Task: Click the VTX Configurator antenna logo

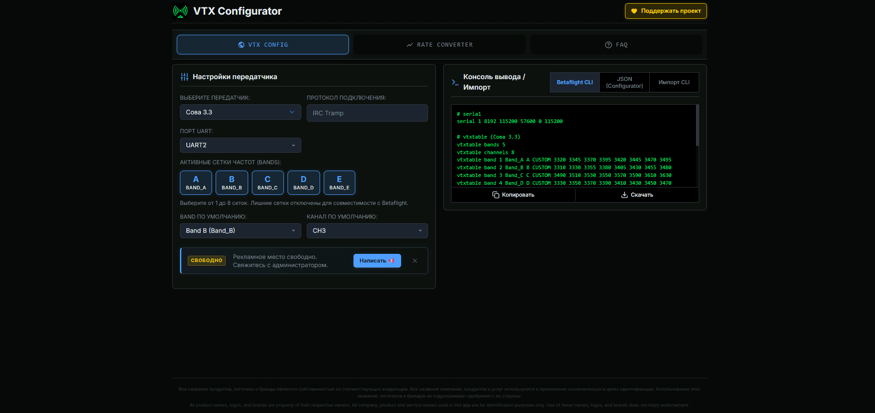Action: (x=180, y=11)
